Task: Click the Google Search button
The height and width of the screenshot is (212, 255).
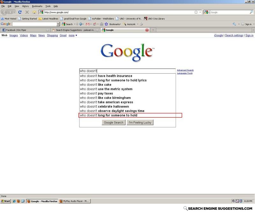Action: [113, 123]
